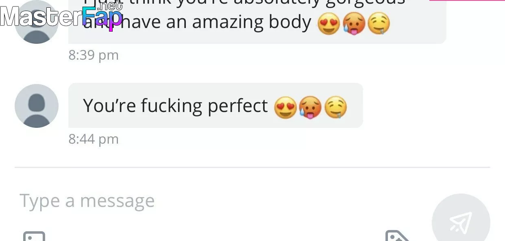505x241 pixels.
Task: Open avatar beside the 8:44 pm message
Action: click(37, 106)
